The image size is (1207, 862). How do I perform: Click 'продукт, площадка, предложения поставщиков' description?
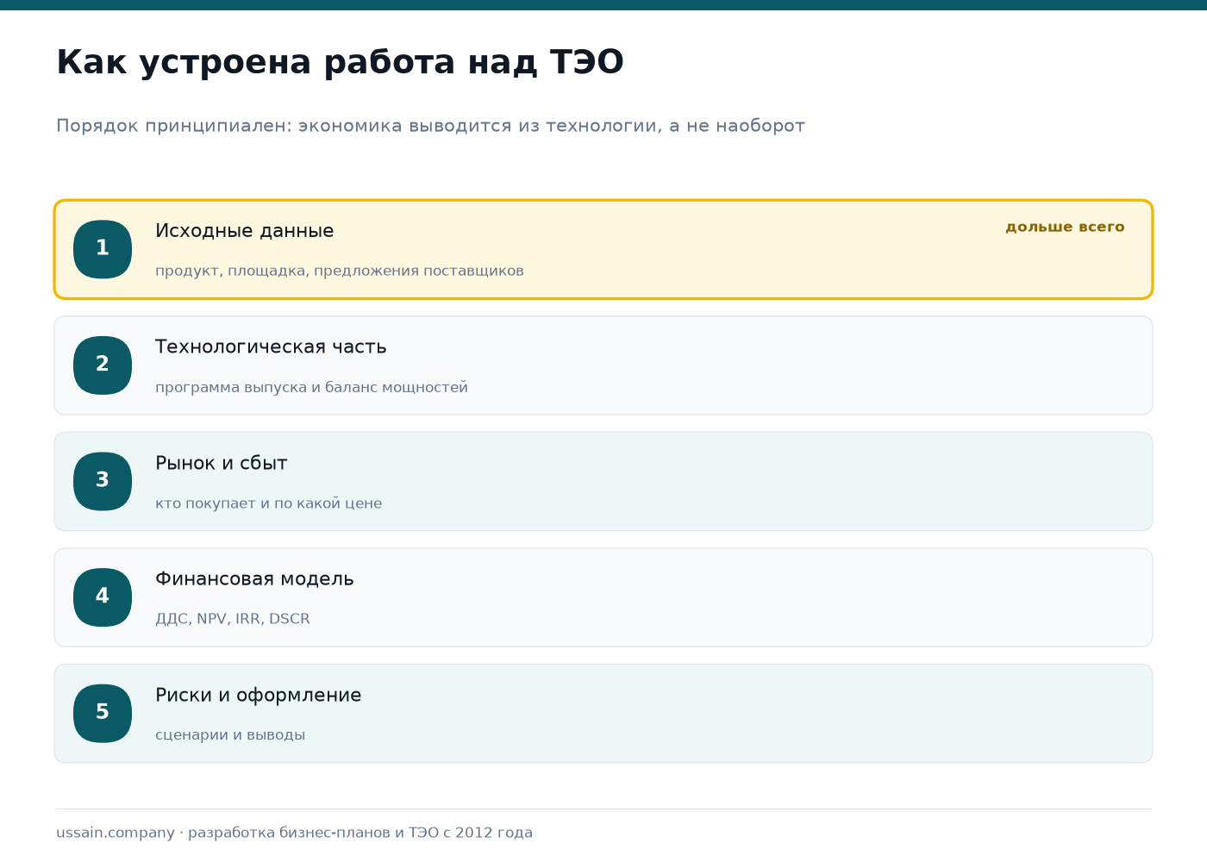(x=340, y=271)
